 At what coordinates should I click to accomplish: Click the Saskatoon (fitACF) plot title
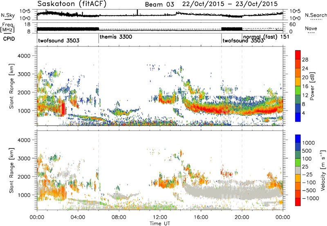tap(72, 4)
